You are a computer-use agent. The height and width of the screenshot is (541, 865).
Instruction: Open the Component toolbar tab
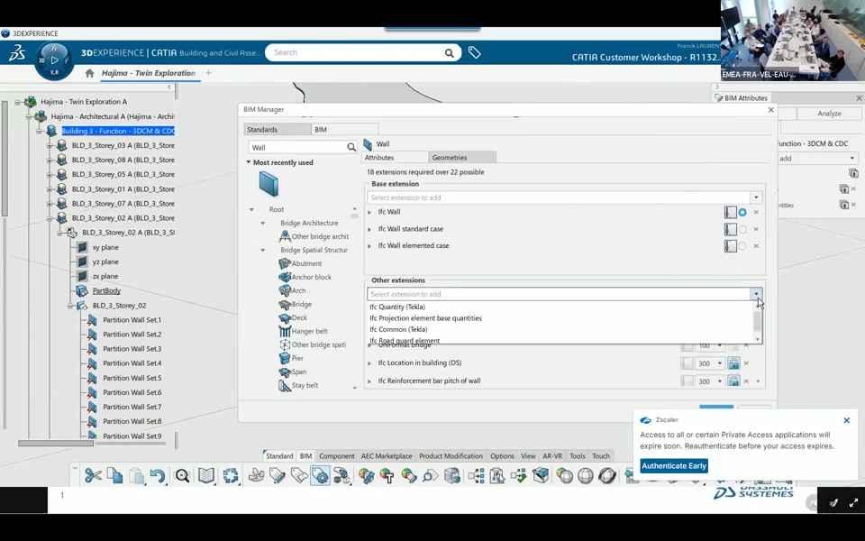tap(336, 456)
